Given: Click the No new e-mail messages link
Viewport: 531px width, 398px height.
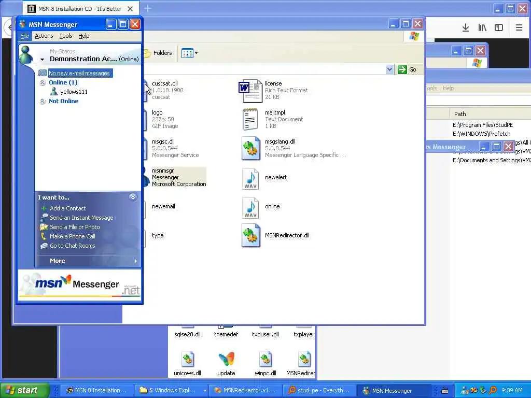Looking at the screenshot, I should [79, 73].
